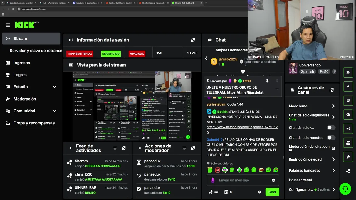Image resolution: width=356 pixels, height=200 pixels.
Task: Open the document icon in right sidebar
Action: click(x=348, y=101)
